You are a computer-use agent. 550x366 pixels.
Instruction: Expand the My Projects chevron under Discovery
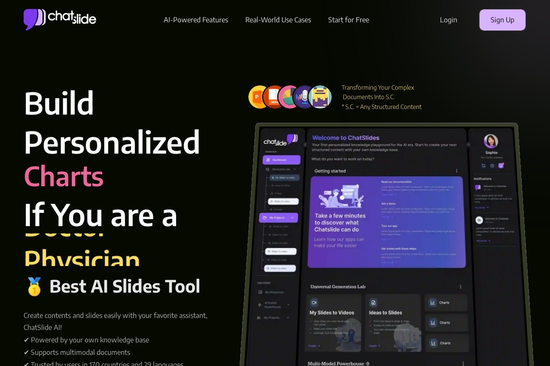288,318
